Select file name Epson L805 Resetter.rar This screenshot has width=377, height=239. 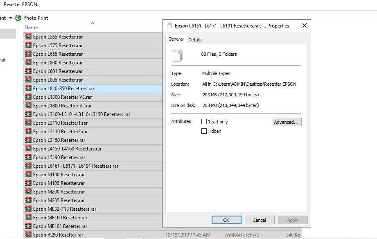coord(58,80)
